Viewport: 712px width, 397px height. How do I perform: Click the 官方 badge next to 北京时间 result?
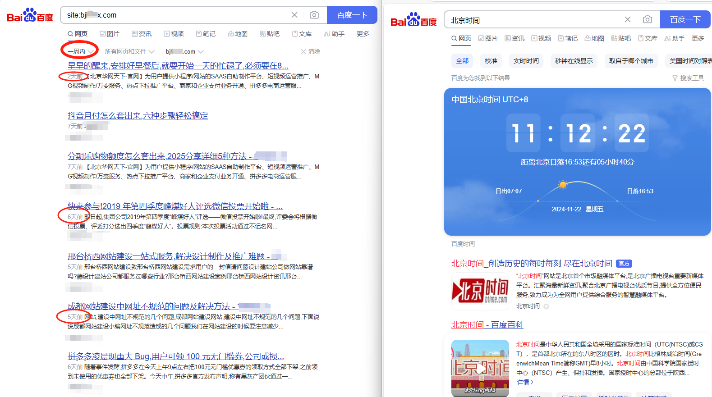pos(624,264)
